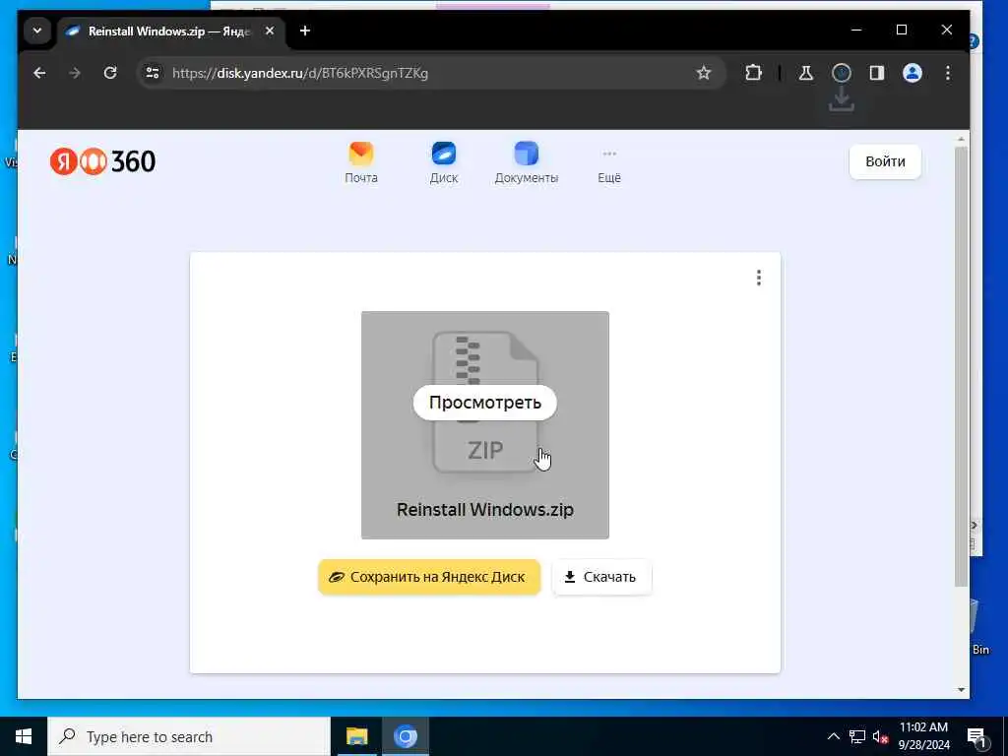The height and width of the screenshot is (756, 1008).
Task: Open the taskbar clock and date
Action: 923,736
